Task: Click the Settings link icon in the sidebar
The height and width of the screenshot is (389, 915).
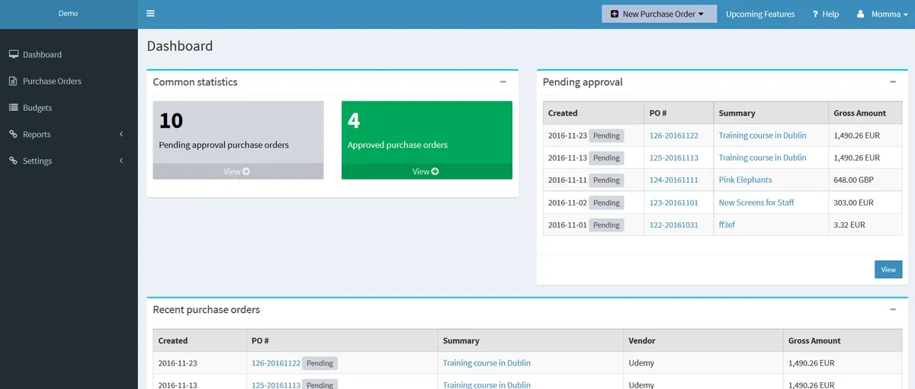Action: tap(13, 161)
